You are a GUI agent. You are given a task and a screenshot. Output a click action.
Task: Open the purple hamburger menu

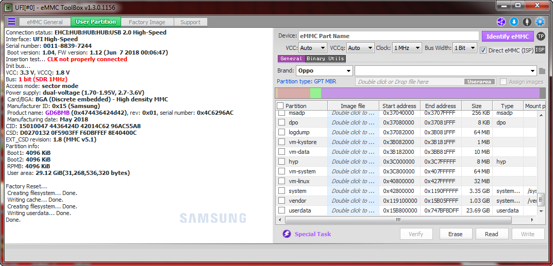(x=12, y=22)
